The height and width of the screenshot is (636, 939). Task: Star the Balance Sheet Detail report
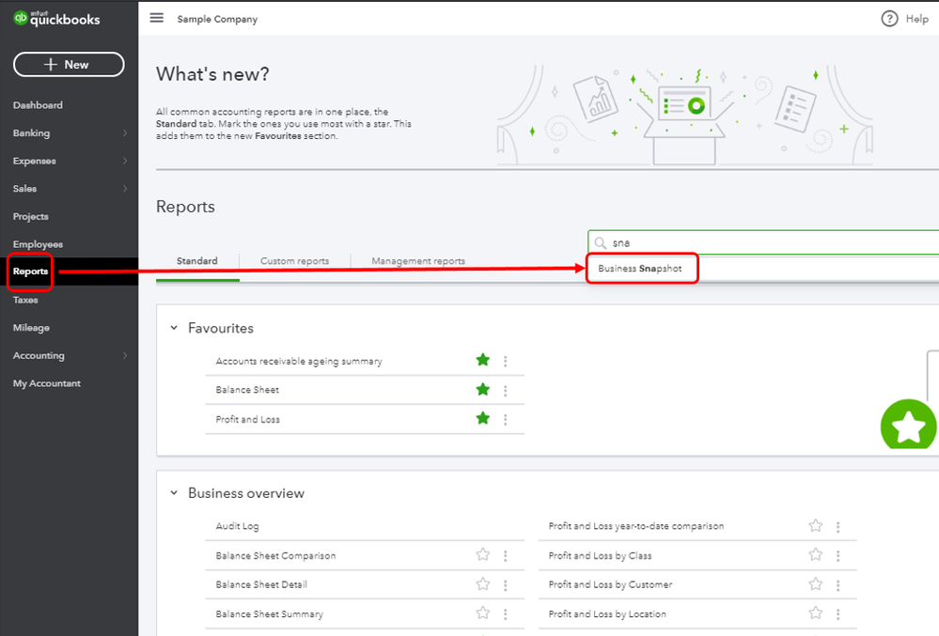point(483,584)
